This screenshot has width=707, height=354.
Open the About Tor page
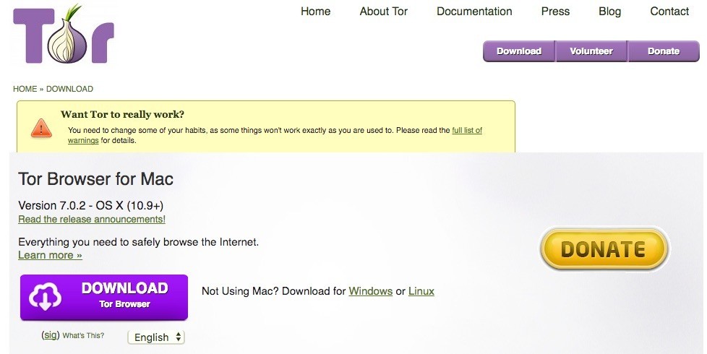pyautogui.click(x=383, y=12)
